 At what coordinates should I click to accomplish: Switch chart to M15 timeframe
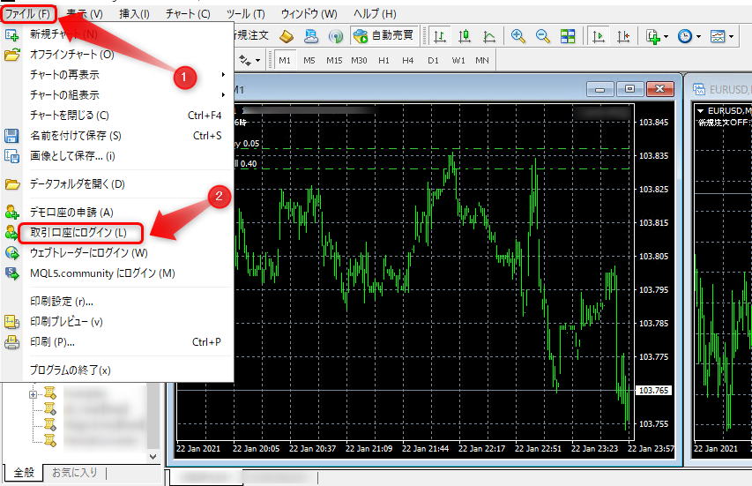coord(334,61)
